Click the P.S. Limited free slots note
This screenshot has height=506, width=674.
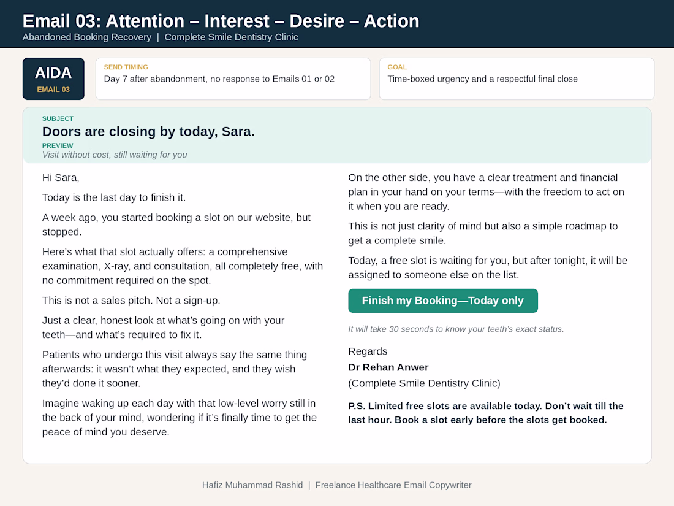pyautogui.click(x=486, y=413)
